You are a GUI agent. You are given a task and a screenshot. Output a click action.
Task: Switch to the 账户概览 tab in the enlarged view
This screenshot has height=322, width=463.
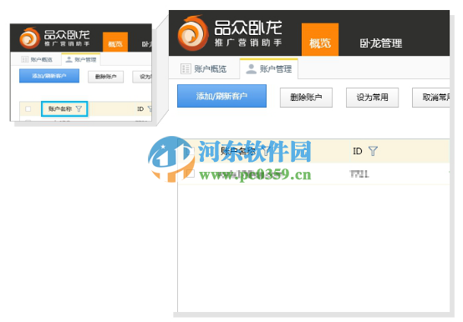click(x=203, y=69)
